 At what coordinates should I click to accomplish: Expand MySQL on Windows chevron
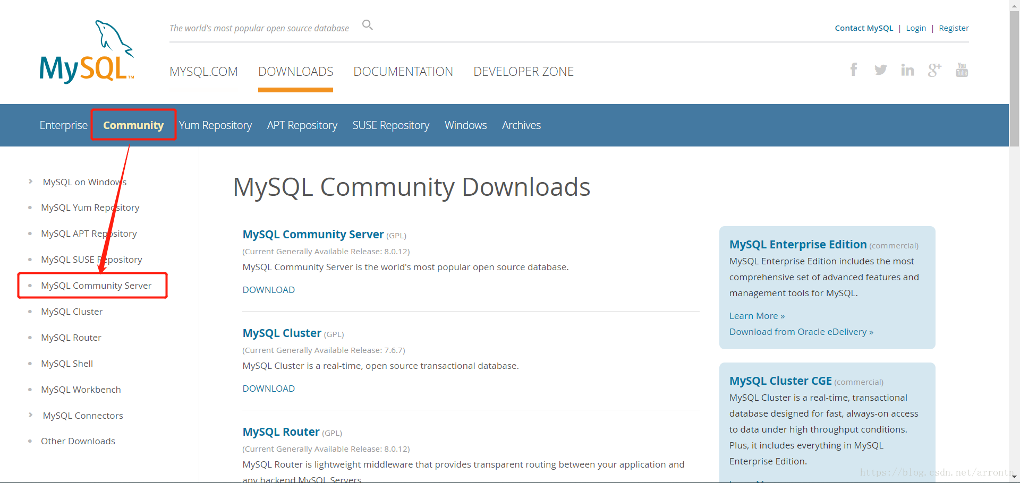[x=31, y=182]
